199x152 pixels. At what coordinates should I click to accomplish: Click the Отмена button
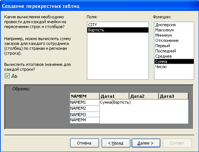click(x=84, y=143)
